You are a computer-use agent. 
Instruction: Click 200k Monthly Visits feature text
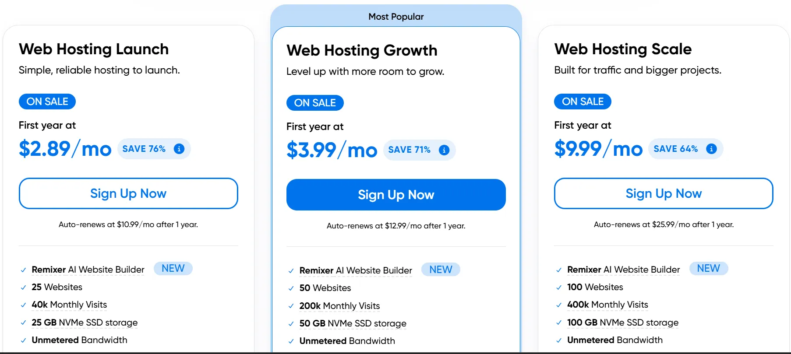339,306
